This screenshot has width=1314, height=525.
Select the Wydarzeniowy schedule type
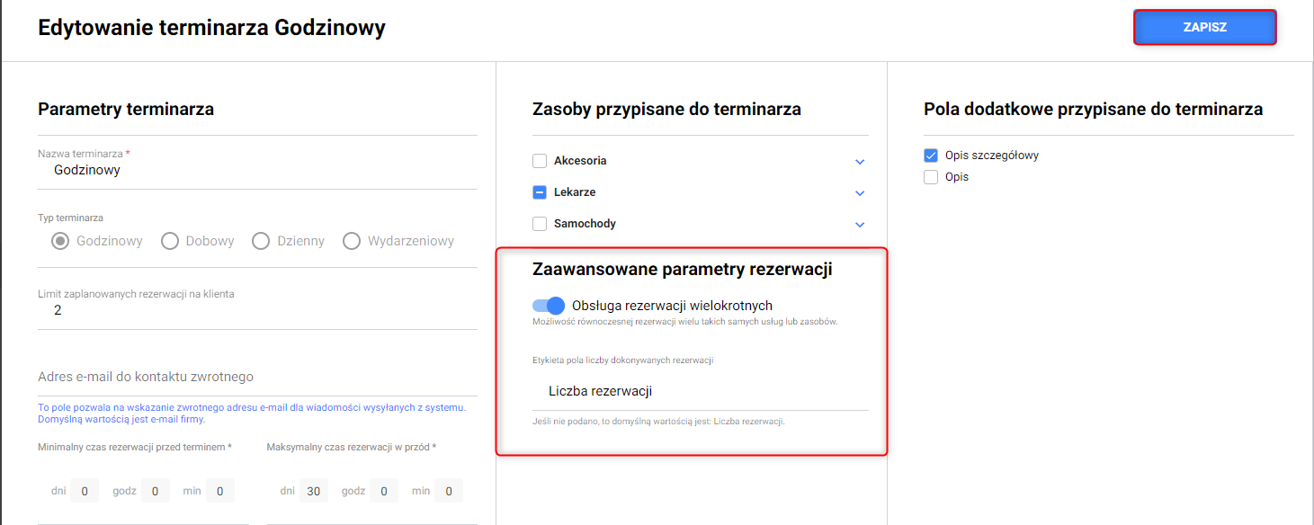pyautogui.click(x=352, y=241)
